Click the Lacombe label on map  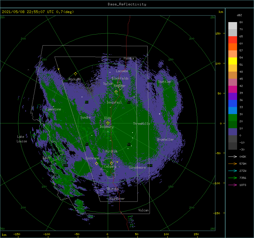click(x=122, y=71)
